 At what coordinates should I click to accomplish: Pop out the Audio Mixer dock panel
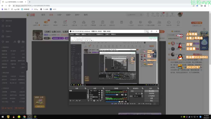(x=128, y=88)
